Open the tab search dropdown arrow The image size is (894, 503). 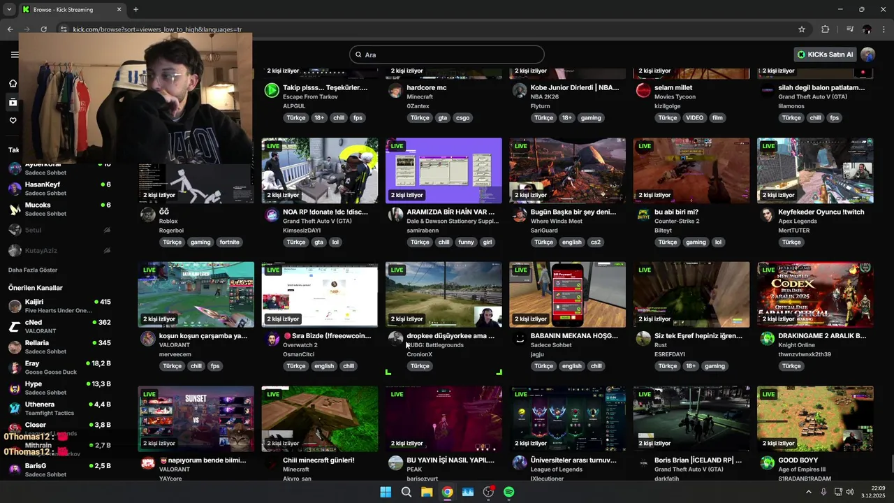(9, 9)
